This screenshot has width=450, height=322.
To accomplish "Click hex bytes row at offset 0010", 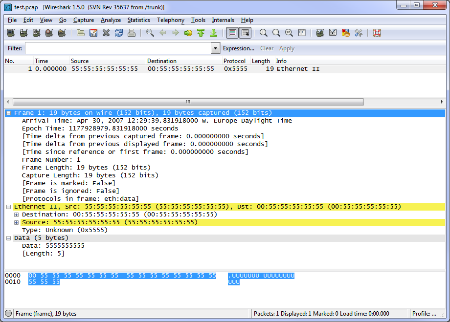I will (44, 282).
